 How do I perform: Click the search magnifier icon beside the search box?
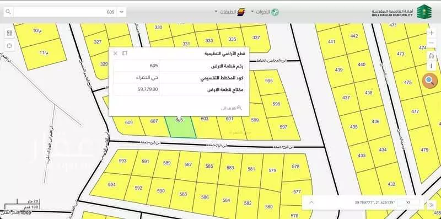(8, 12)
